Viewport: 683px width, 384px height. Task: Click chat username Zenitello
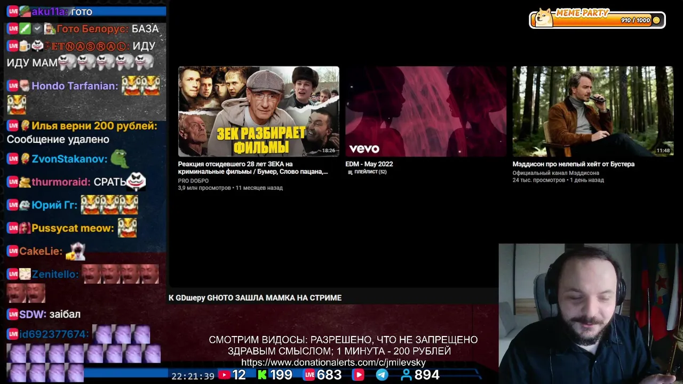(x=55, y=274)
